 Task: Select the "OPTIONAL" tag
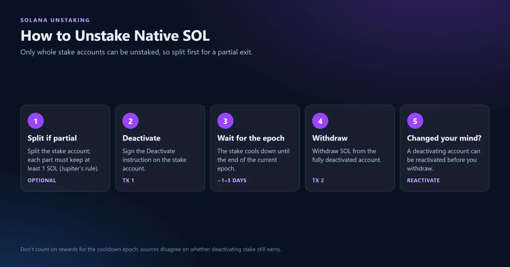pyautogui.click(x=42, y=180)
